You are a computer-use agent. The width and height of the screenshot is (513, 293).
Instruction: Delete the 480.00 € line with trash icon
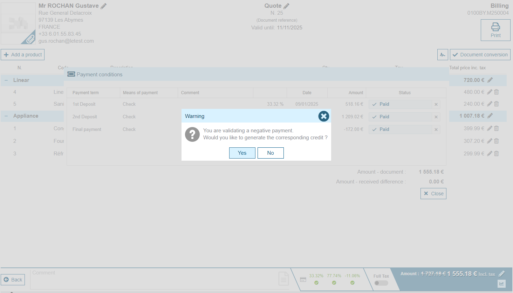pyautogui.click(x=497, y=92)
